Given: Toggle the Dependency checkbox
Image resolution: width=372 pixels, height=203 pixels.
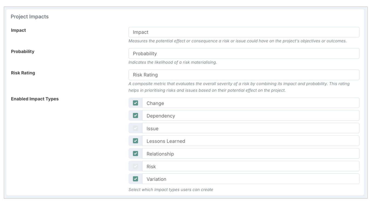Looking at the screenshot, I should pyautogui.click(x=136, y=115).
